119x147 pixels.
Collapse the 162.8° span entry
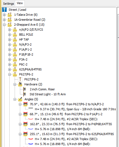pos(20,124)
